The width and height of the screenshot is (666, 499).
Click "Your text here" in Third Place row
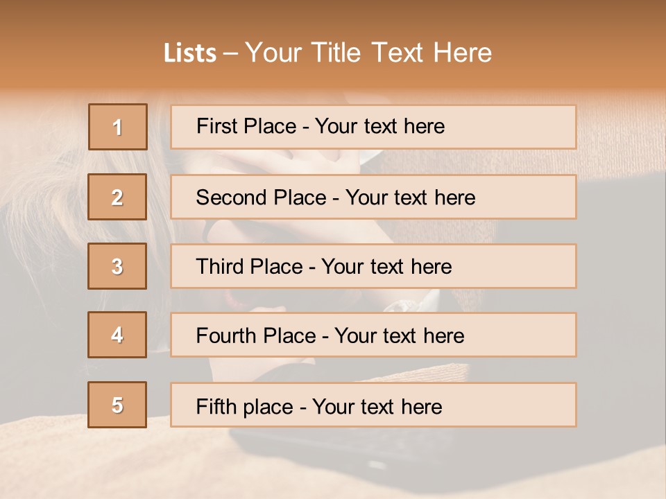[386, 267]
